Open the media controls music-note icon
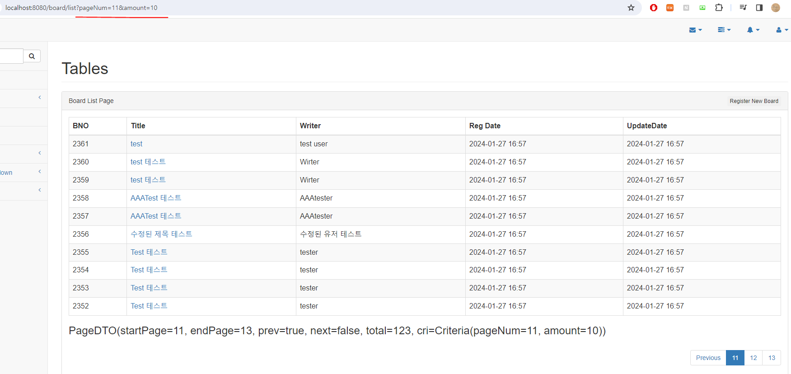791x374 pixels. pos(743,8)
